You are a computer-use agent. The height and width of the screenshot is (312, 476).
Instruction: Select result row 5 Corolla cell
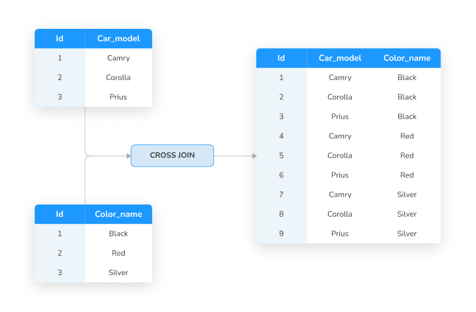click(340, 156)
